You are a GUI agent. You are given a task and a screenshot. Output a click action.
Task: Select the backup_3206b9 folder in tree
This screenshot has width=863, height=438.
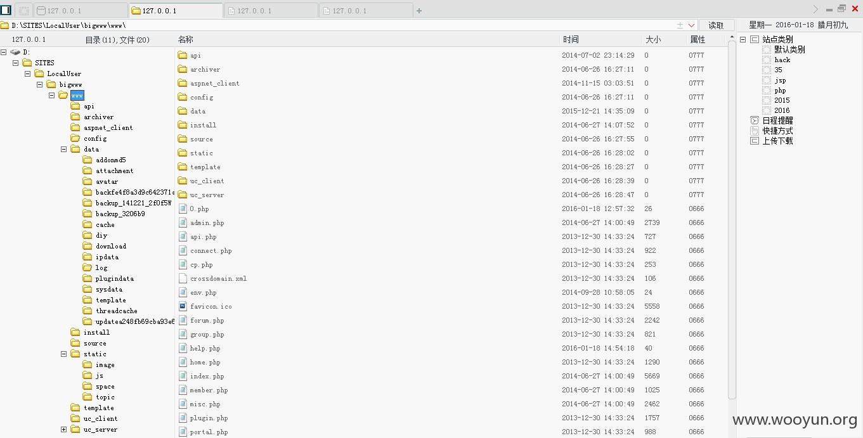pyautogui.click(x=120, y=214)
